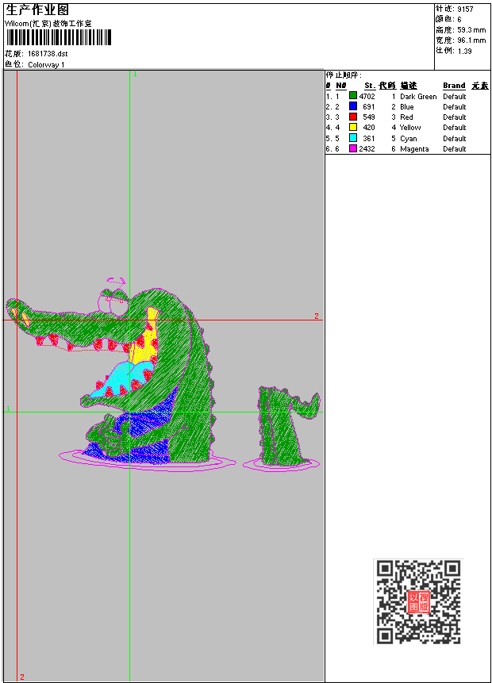Pick the Red thread swatch
The image size is (492, 683).
coord(353,117)
